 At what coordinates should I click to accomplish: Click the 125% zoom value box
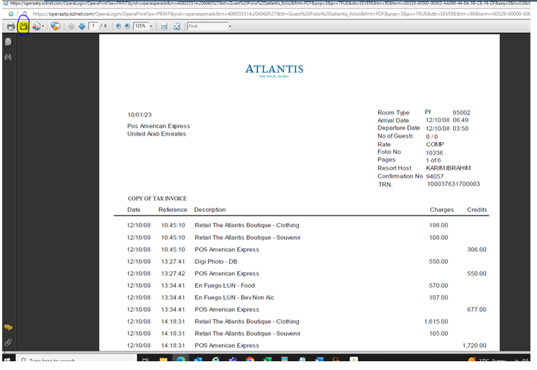141,26
